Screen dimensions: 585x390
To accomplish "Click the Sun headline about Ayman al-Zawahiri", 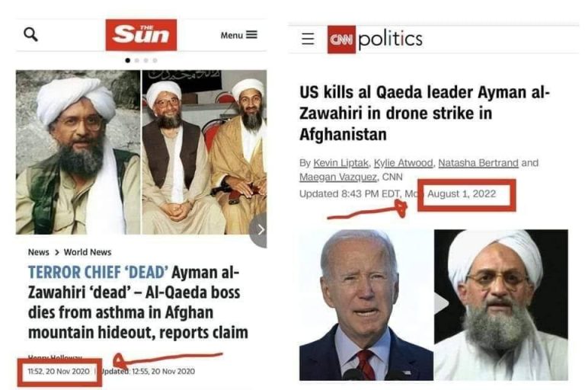I will pos(138,302).
